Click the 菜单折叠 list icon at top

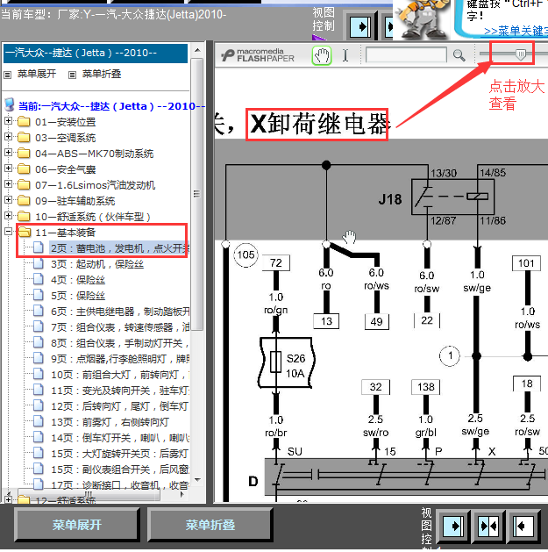click(x=72, y=75)
